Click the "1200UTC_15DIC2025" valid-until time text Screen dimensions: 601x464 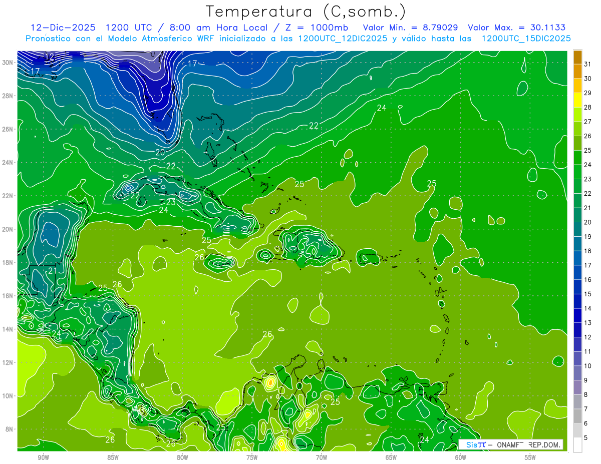[526, 38]
